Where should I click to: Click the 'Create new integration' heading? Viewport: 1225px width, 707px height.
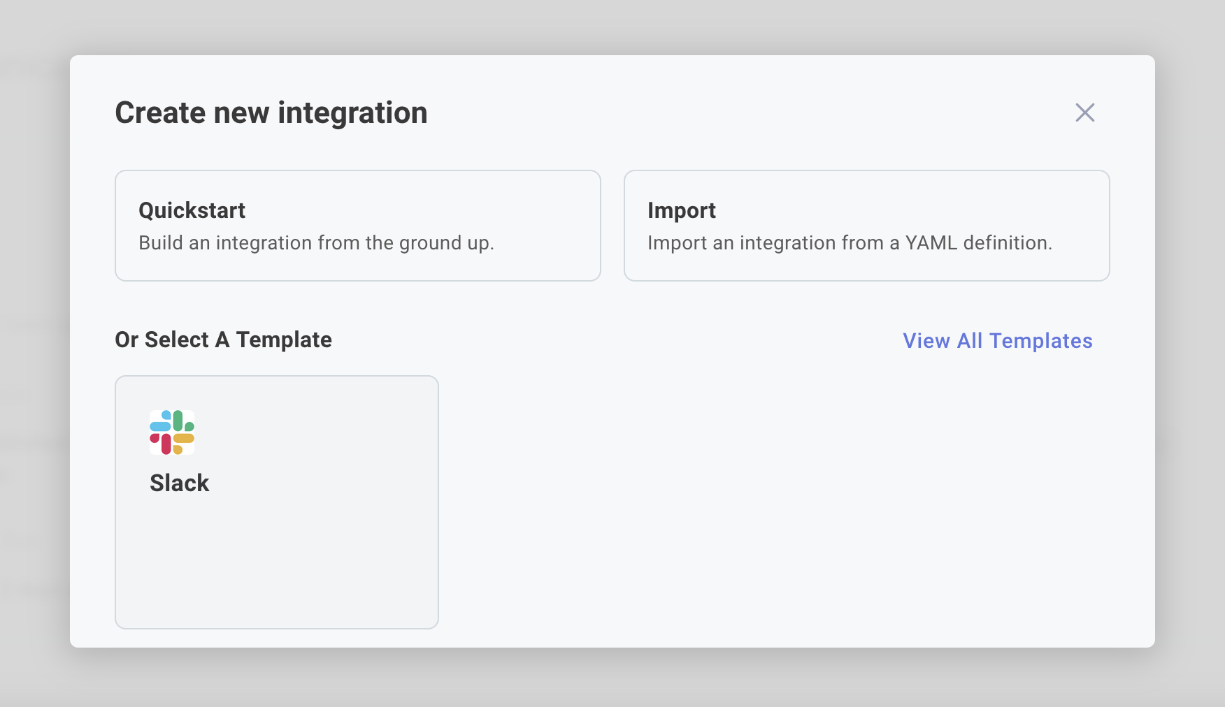271,113
